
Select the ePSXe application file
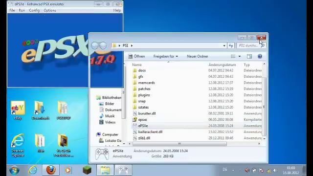click(x=143, y=126)
